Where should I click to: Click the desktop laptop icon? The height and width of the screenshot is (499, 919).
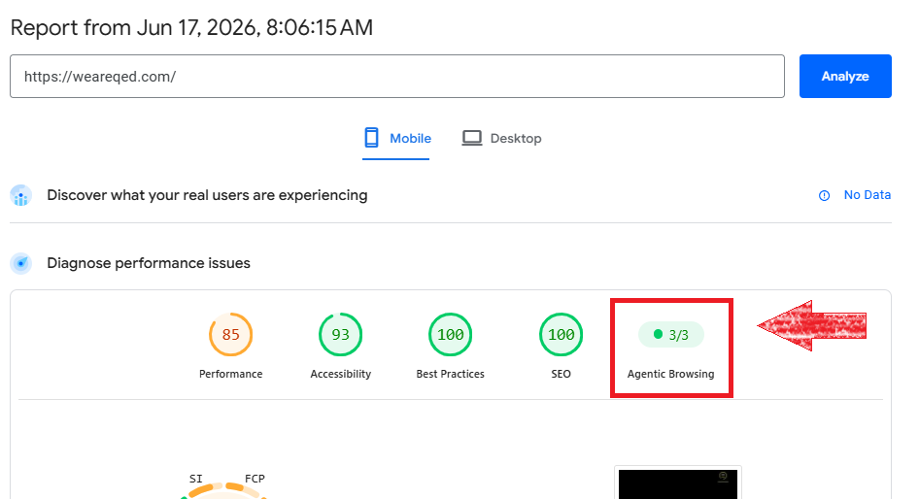click(x=472, y=138)
